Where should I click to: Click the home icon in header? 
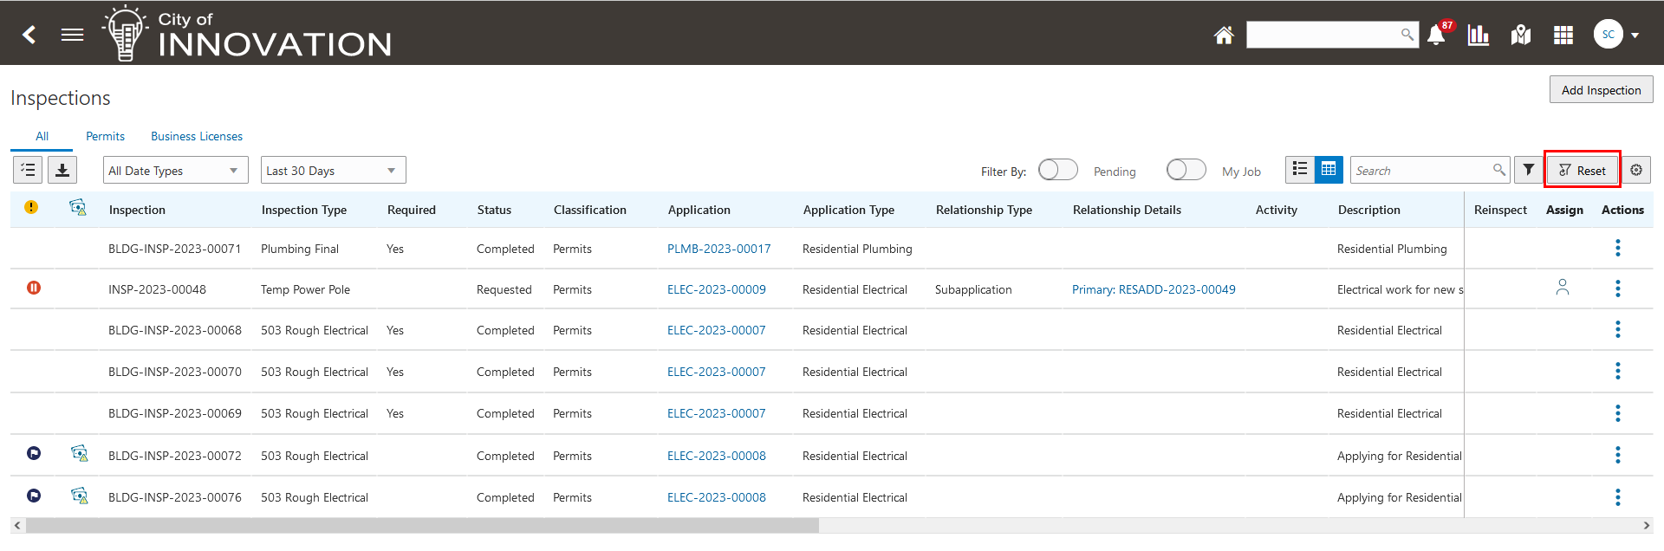[x=1223, y=35]
